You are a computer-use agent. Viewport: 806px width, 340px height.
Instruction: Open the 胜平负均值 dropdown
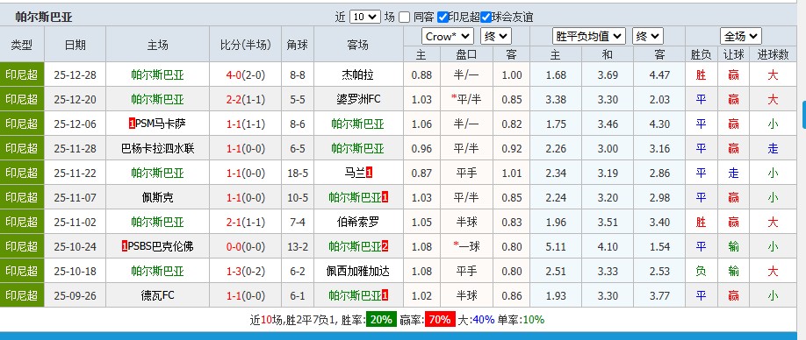click(589, 37)
